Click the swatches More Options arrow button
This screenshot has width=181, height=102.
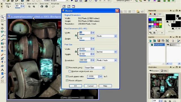(x=162, y=33)
